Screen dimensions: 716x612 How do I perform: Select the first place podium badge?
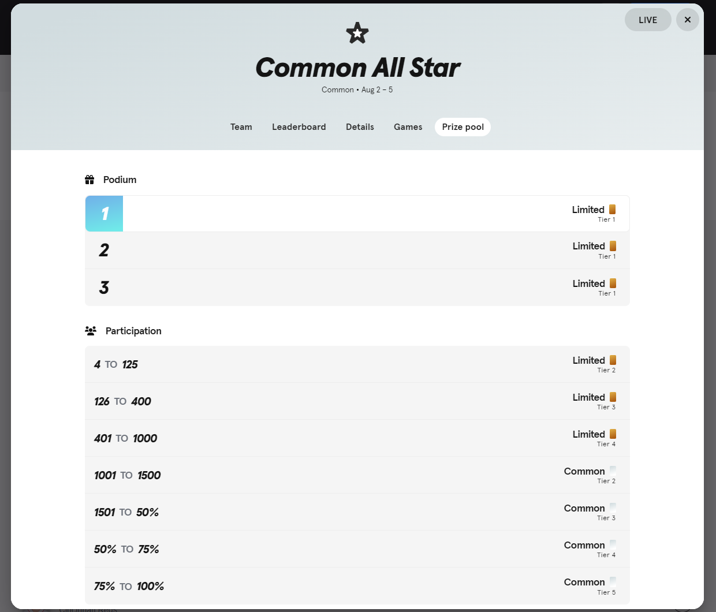(x=105, y=214)
